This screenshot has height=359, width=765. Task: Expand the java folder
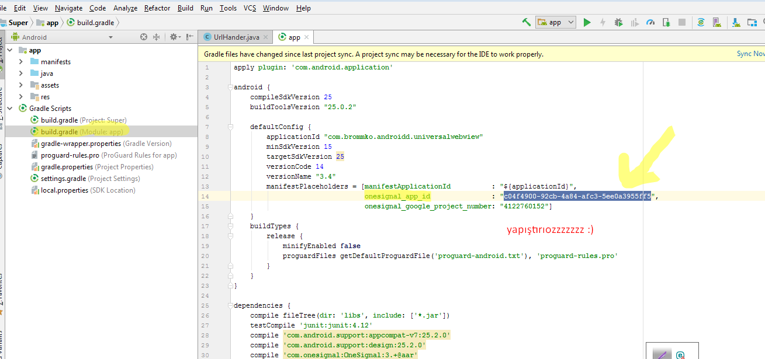click(21, 74)
